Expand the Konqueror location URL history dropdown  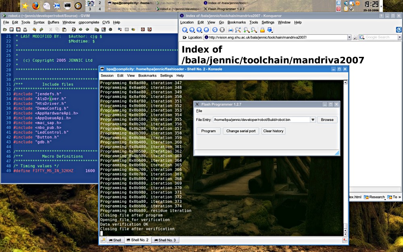[349, 37]
